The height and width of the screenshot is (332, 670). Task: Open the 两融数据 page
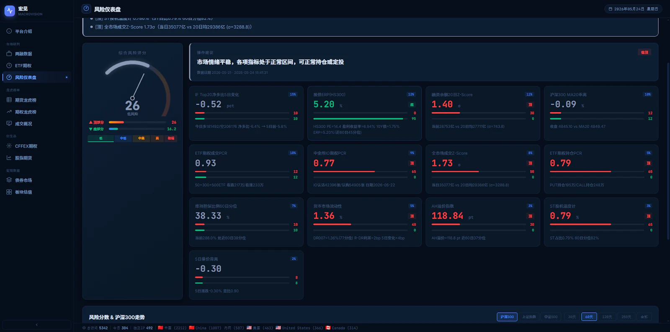(x=37, y=54)
